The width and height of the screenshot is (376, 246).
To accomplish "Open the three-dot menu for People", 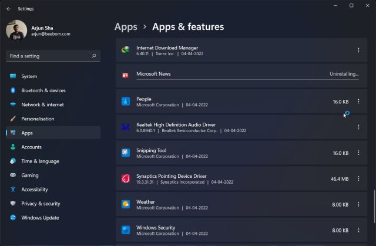I will (x=358, y=102).
